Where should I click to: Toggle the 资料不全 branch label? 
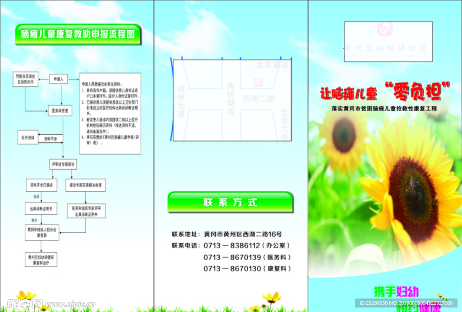point(50,139)
